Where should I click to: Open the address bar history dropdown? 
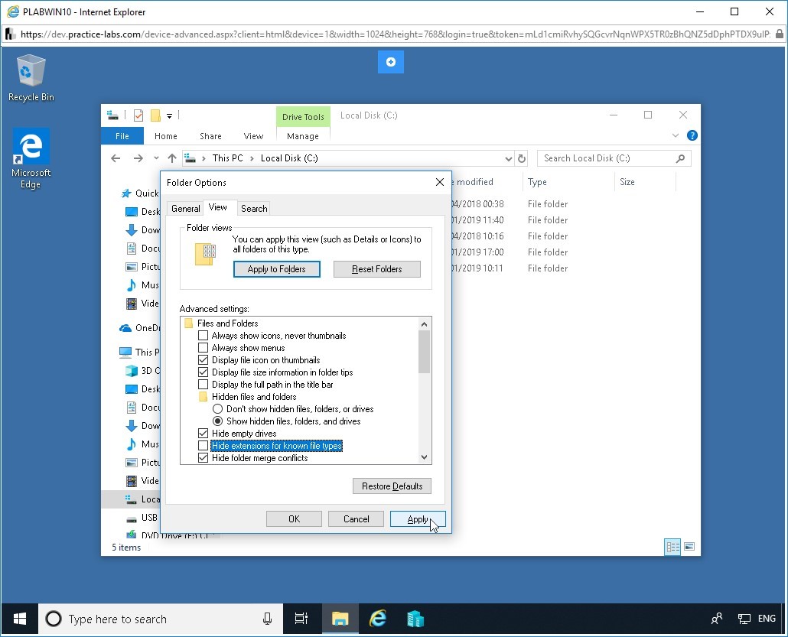[x=508, y=159]
